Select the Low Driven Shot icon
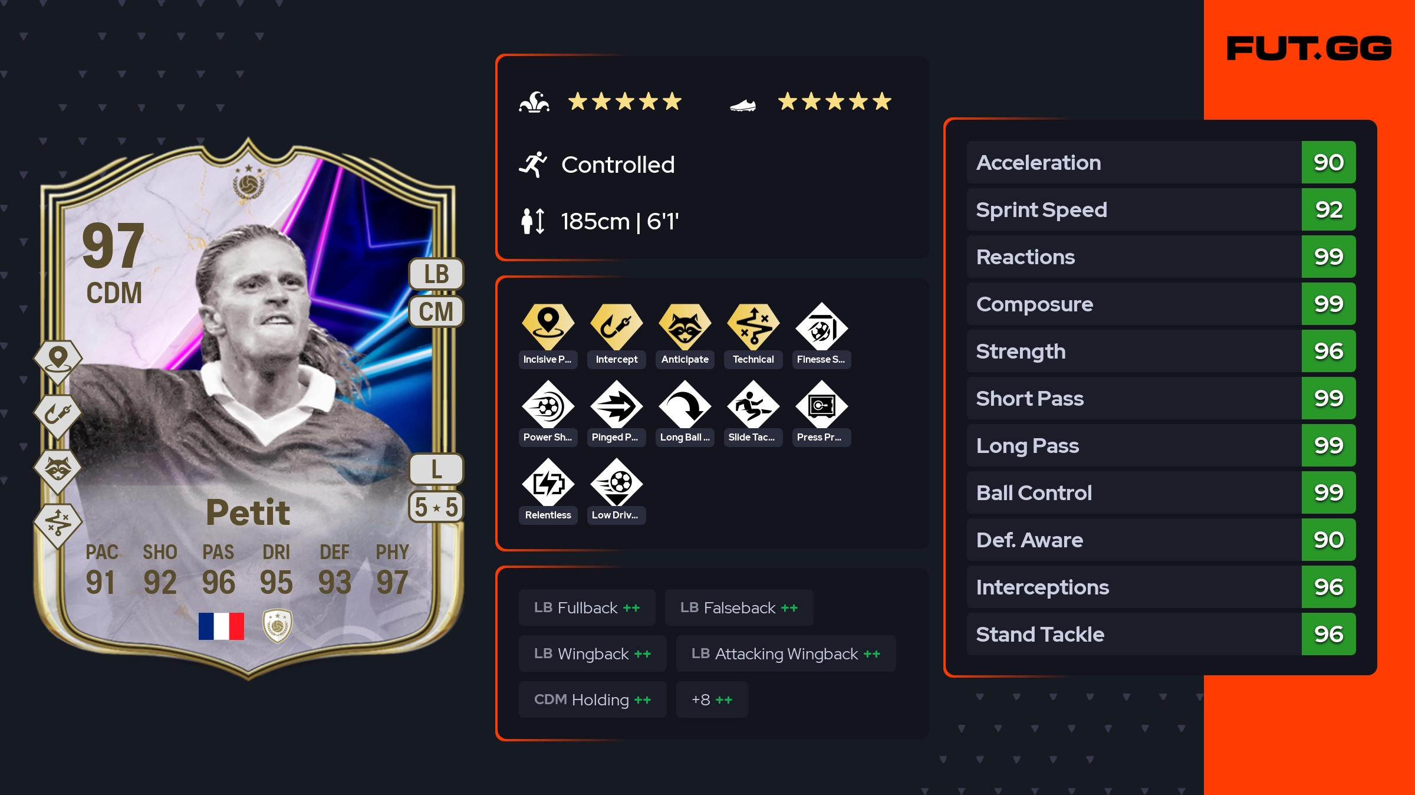 tap(616, 482)
